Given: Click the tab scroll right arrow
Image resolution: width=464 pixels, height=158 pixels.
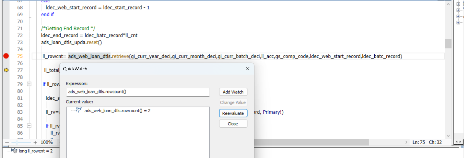Looking at the screenshot, I should point(460,142).
